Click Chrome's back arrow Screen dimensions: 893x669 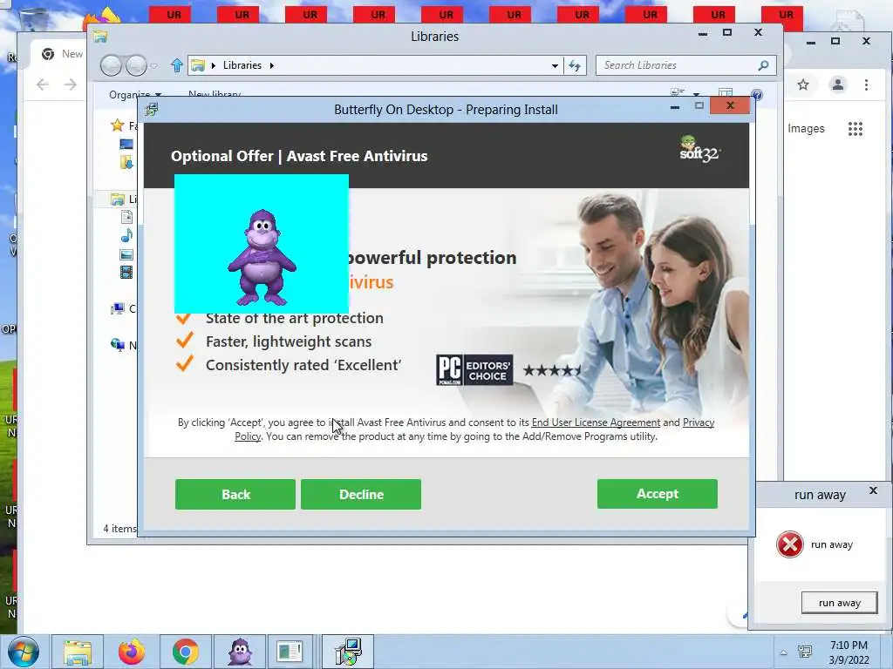tap(43, 84)
